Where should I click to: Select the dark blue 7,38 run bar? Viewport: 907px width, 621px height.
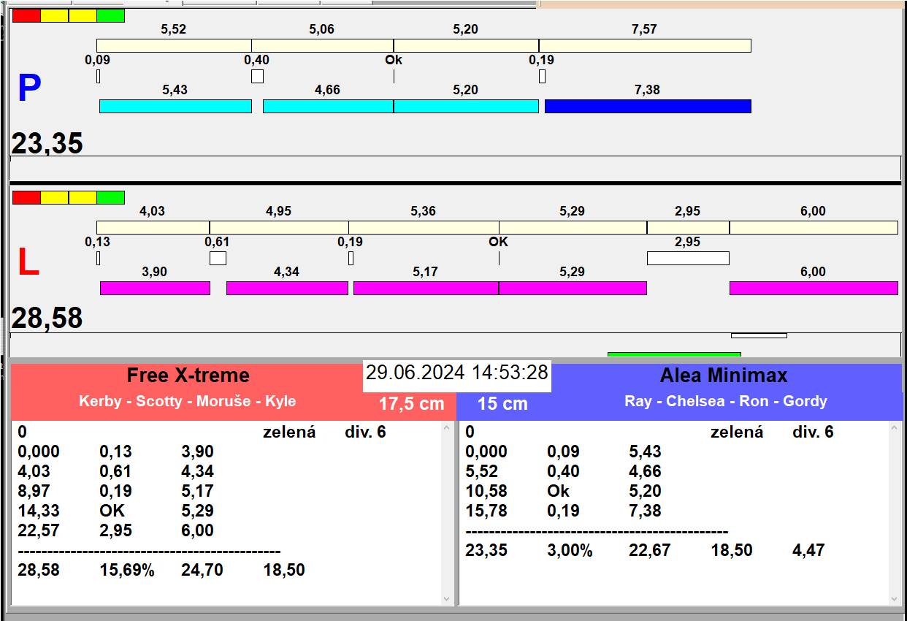(648, 107)
